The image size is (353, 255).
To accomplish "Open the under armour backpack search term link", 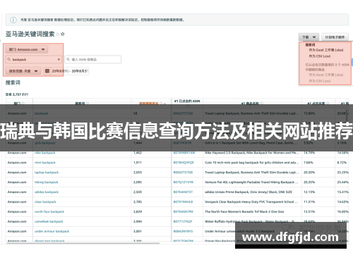I will click(x=52, y=231).
